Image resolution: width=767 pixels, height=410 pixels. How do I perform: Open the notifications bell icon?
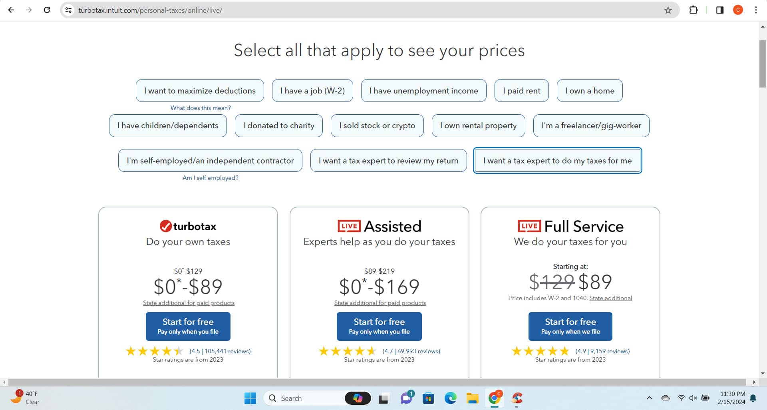pos(753,398)
